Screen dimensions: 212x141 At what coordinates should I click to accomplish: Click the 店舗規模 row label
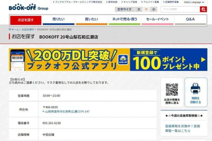(x=24, y=135)
